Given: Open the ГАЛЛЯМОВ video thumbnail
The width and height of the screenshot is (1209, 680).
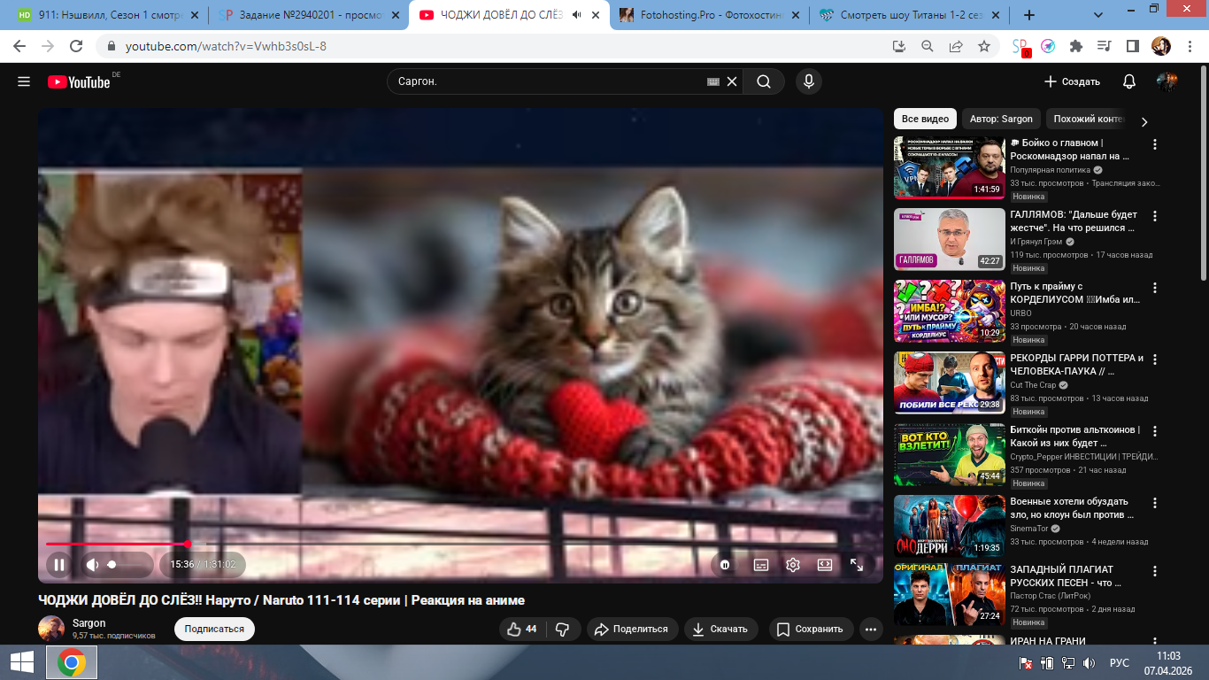Looking at the screenshot, I should (x=950, y=239).
